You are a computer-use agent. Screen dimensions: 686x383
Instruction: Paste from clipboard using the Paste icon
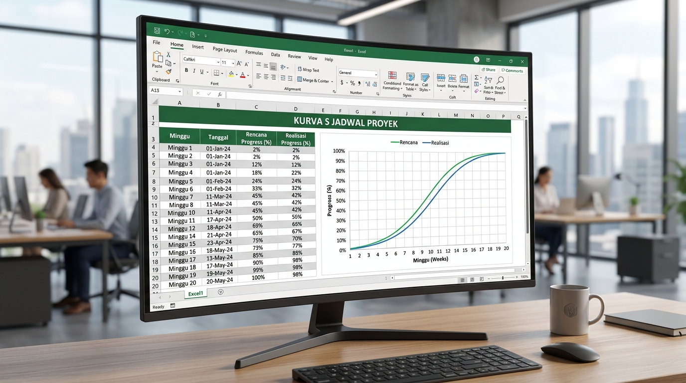pos(158,56)
